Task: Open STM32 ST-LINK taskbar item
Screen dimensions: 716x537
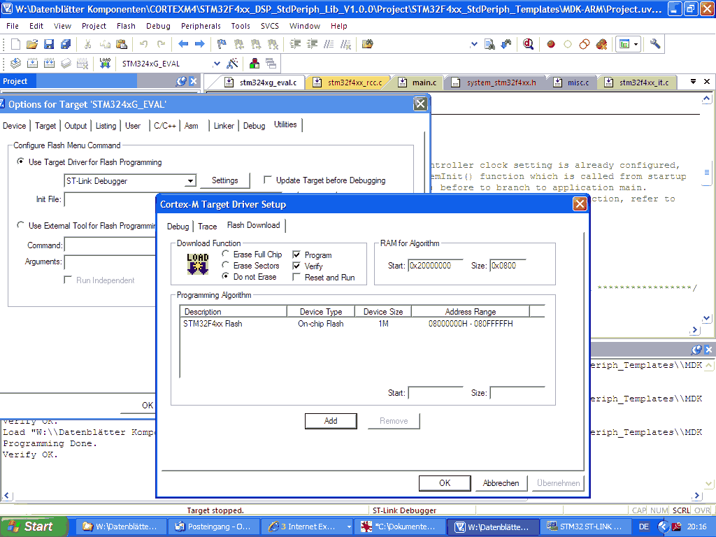Action: coord(586,527)
